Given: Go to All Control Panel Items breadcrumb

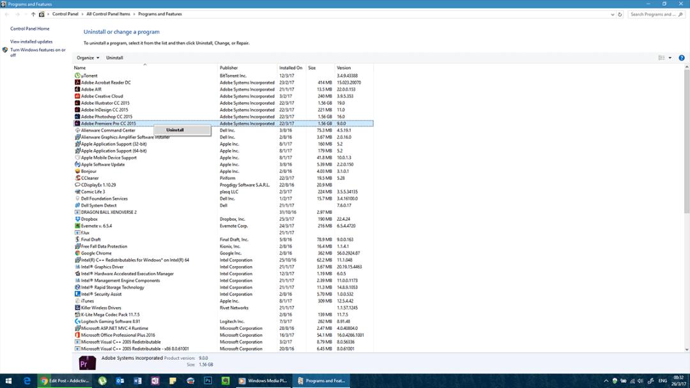Looking at the screenshot, I should (x=108, y=14).
